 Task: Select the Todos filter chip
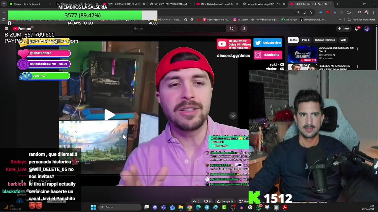click(293, 40)
